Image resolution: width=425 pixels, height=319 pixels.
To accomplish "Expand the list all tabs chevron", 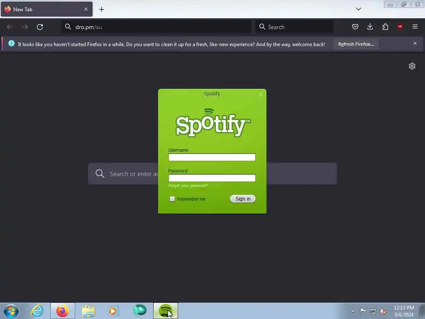I will (359, 9).
